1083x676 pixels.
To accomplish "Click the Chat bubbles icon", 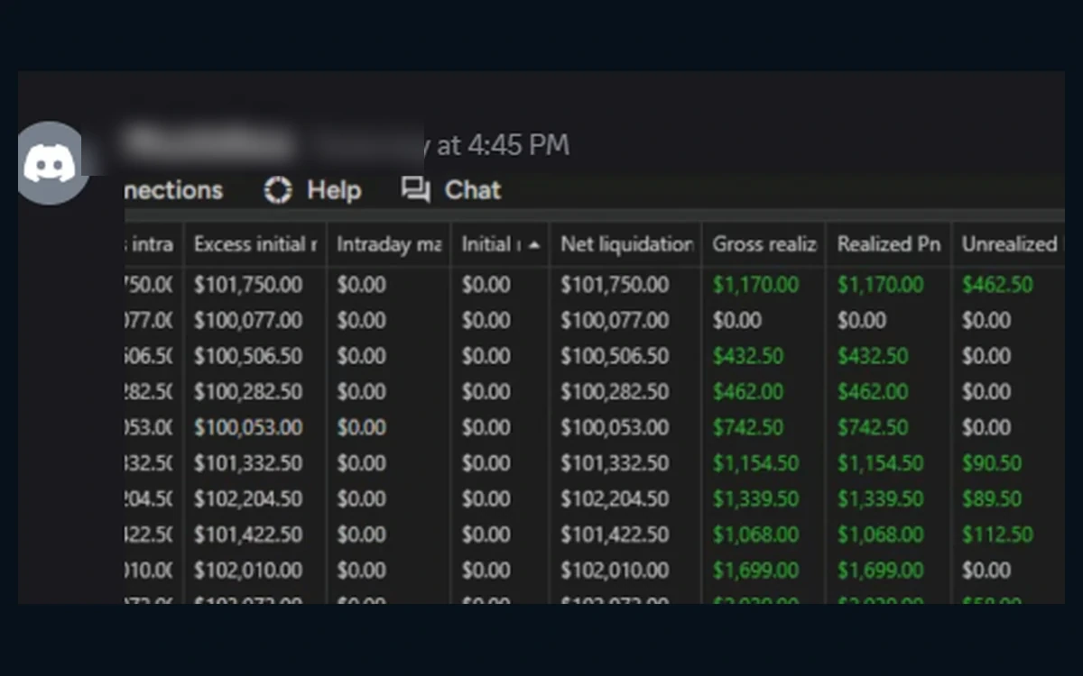I will point(415,190).
